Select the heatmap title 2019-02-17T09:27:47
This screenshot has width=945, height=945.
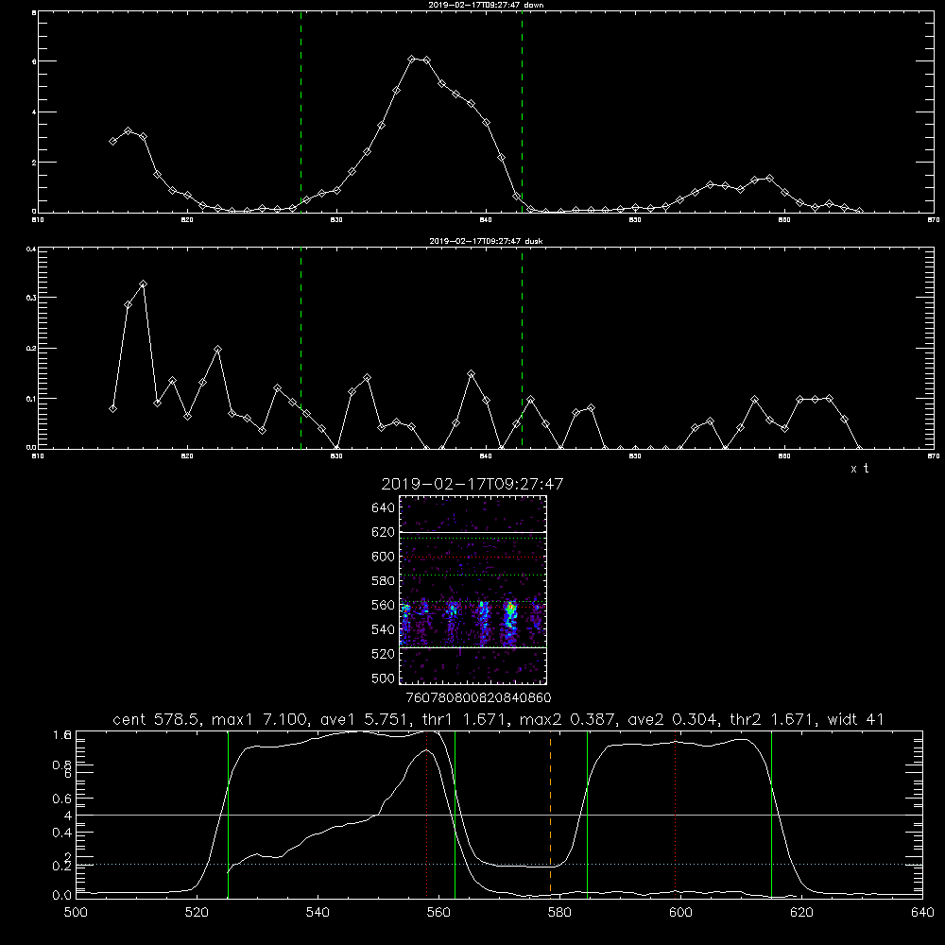point(472,484)
